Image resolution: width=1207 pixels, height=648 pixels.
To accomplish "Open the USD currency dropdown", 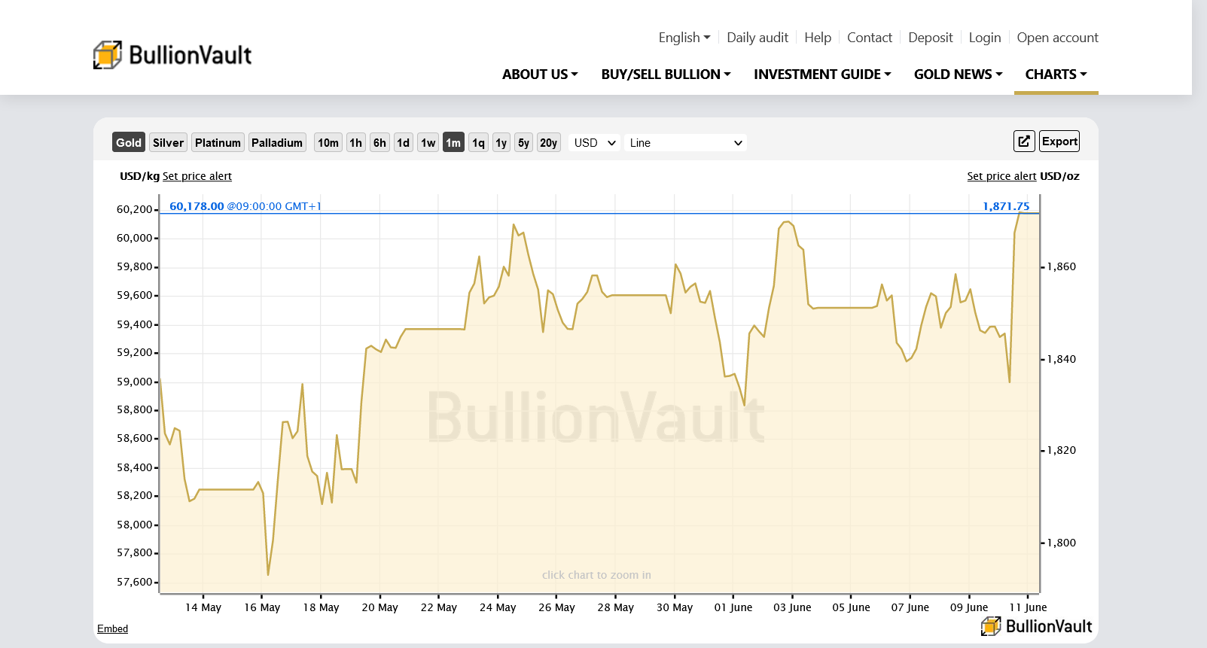I will 594,143.
